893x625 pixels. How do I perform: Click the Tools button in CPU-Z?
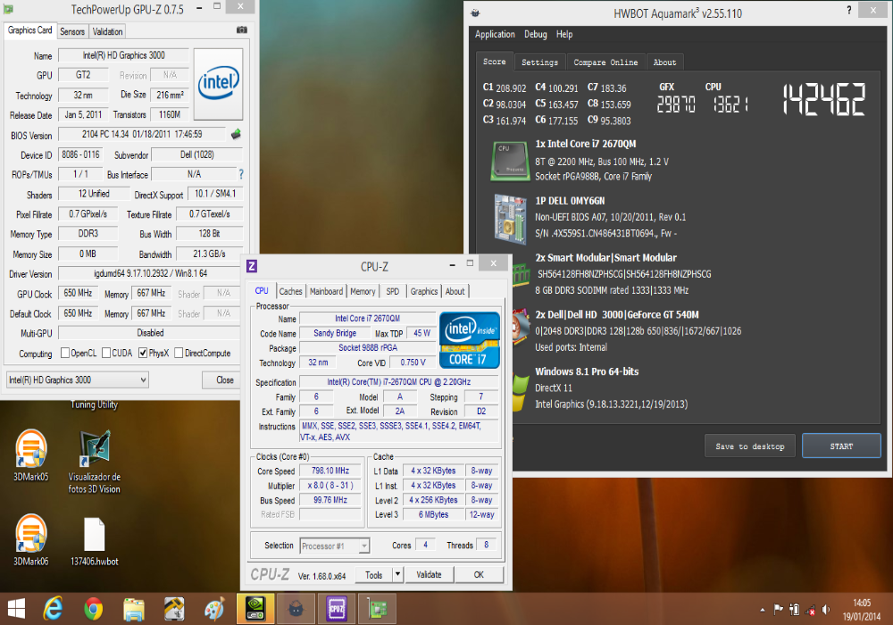[x=373, y=575]
